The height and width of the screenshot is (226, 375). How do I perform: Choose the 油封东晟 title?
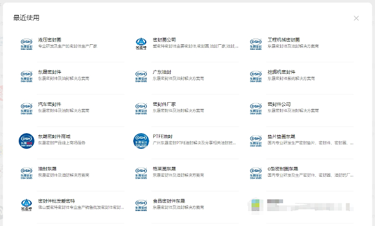47,169
